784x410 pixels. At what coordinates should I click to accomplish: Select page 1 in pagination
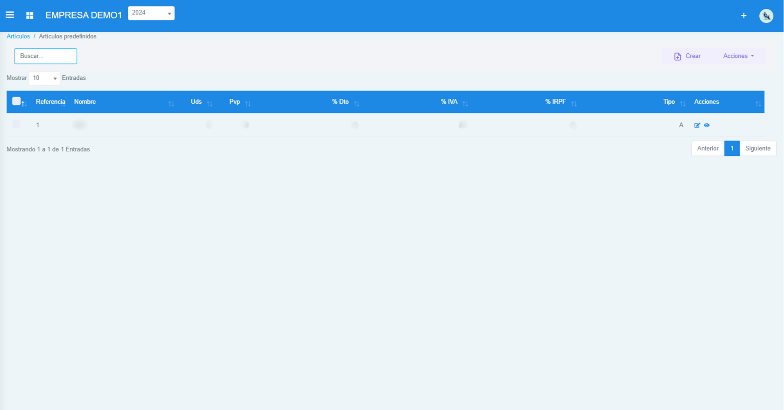(732, 148)
